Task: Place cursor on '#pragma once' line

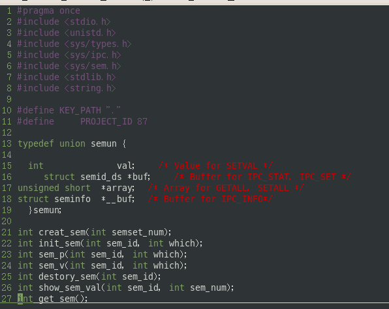Action: tap(48, 11)
